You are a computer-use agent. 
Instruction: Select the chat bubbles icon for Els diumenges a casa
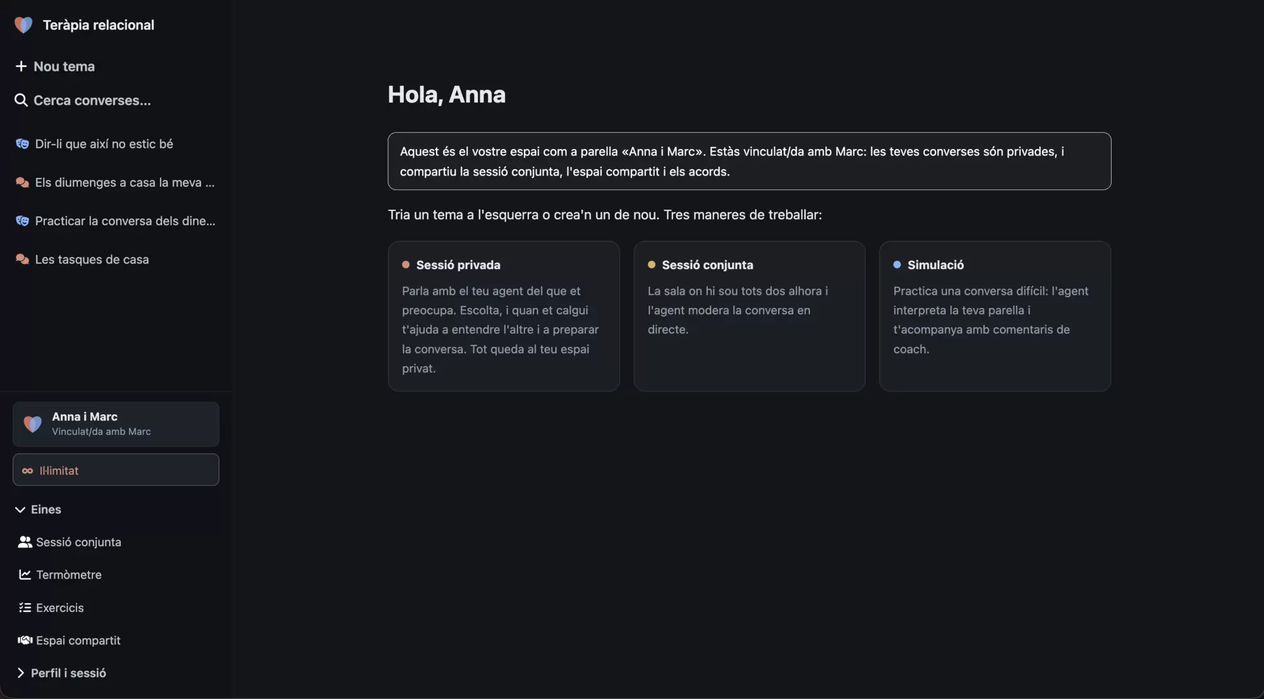coord(22,182)
